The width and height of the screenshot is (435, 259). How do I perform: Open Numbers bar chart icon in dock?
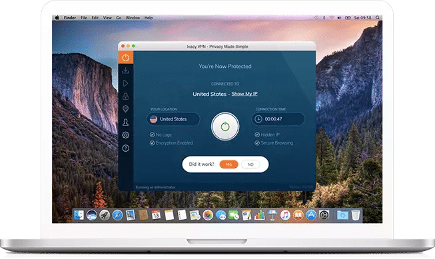pyautogui.click(x=259, y=215)
